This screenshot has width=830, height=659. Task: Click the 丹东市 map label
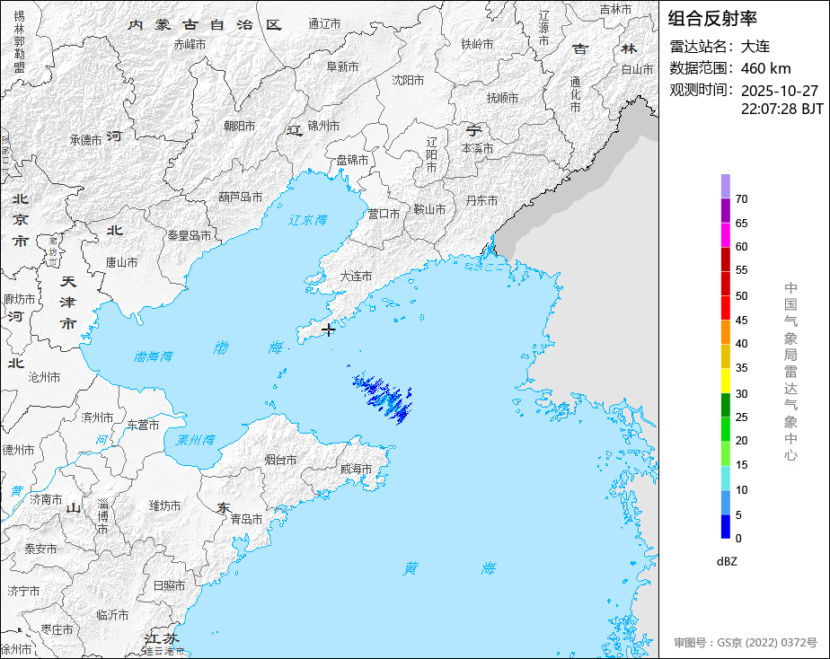point(481,200)
